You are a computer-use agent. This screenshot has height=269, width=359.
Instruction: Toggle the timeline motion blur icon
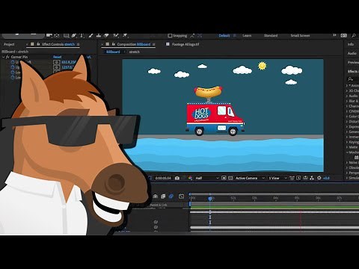click(171, 197)
